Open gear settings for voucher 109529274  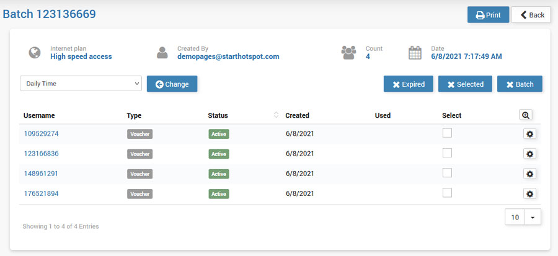529,134
